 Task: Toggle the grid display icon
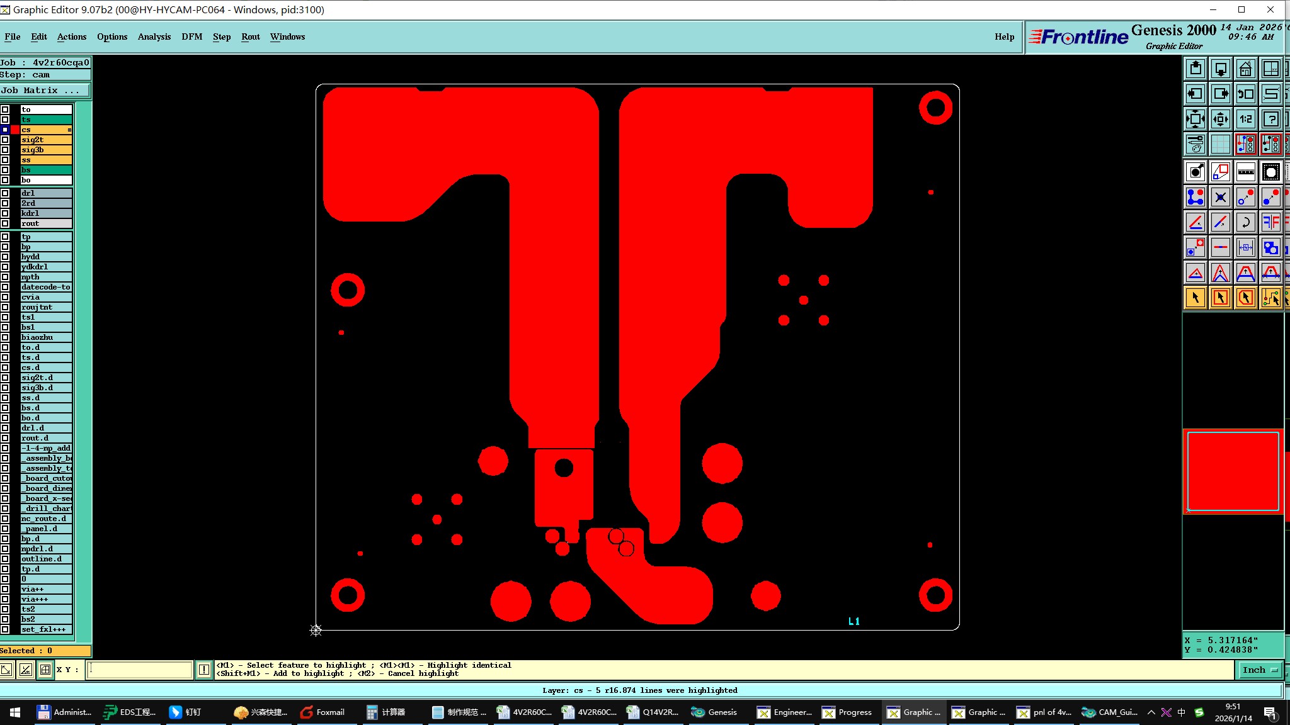point(1220,144)
